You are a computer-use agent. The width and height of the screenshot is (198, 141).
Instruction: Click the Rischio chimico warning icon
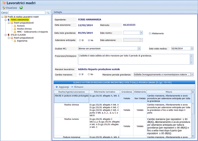(15, 28)
